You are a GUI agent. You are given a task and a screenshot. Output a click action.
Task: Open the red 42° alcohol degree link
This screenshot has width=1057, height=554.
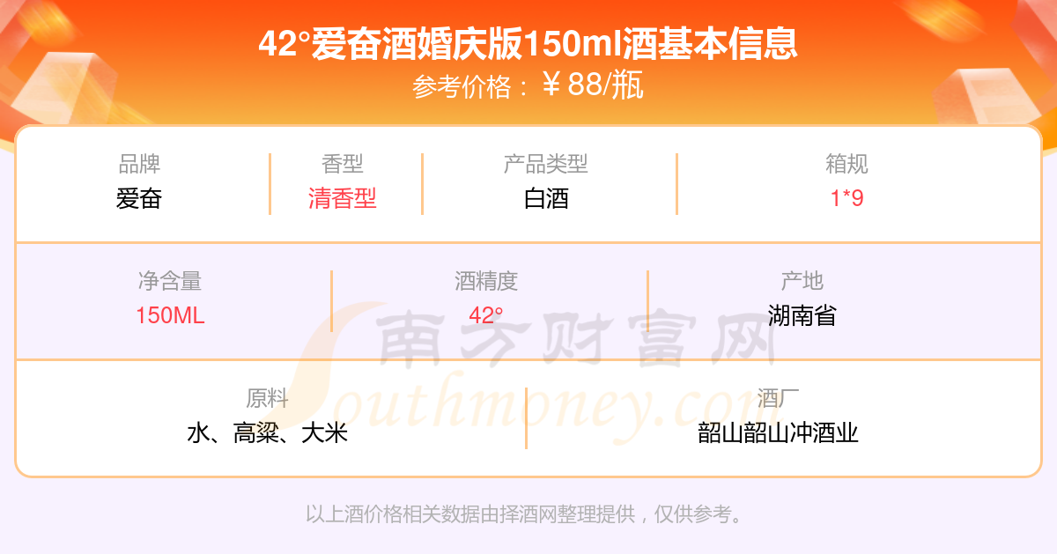click(x=486, y=315)
